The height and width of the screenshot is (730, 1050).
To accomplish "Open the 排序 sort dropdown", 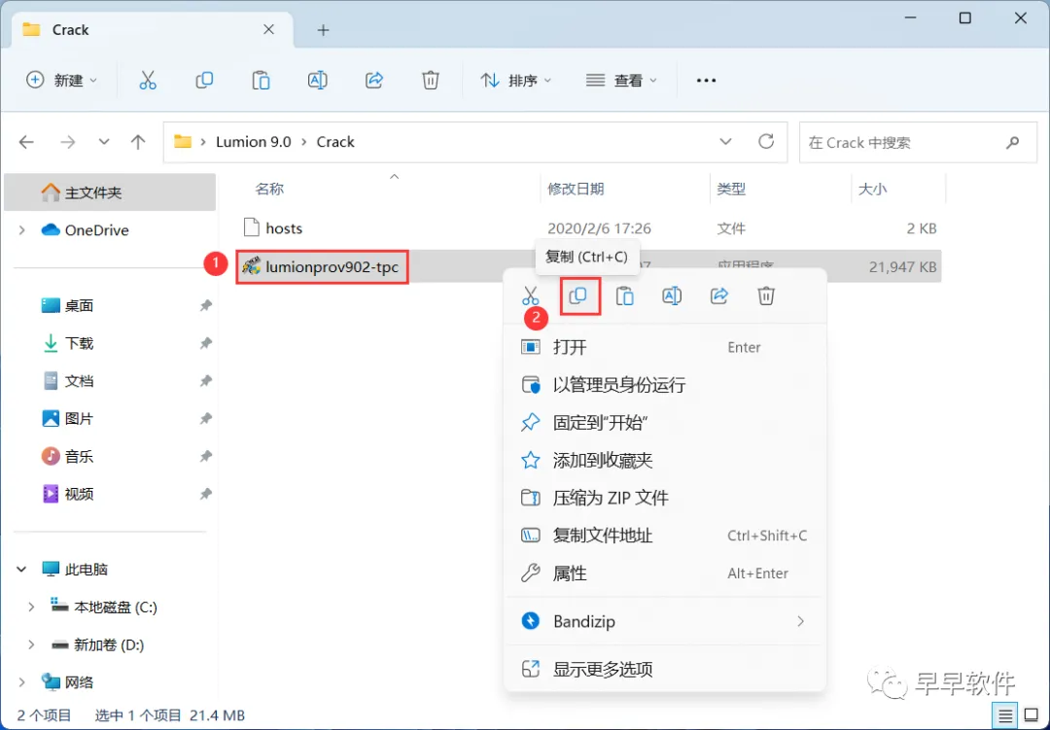I will click(x=515, y=81).
